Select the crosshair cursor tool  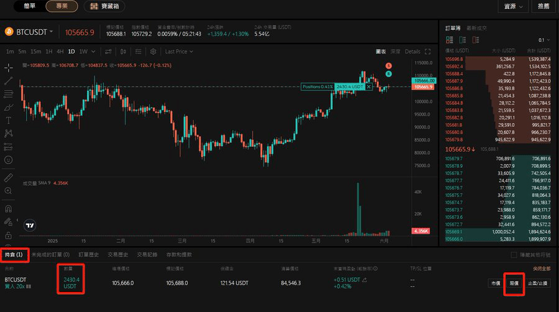point(9,67)
